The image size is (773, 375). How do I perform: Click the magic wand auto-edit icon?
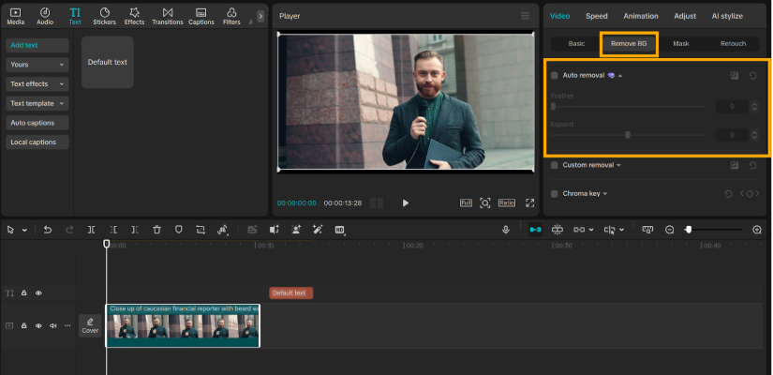pyautogui.click(x=318, y=230)
